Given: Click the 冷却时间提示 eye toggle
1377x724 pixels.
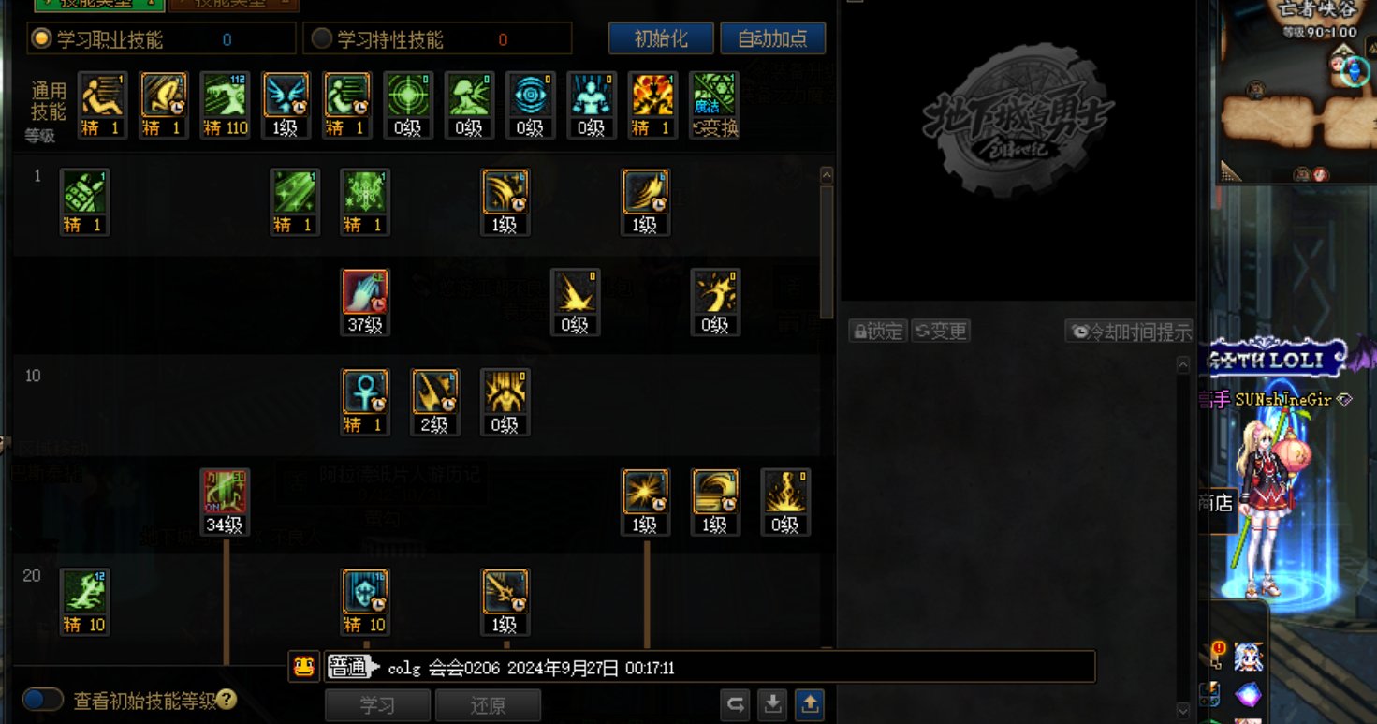Looking at the screenshot, I should (1131, 332).
